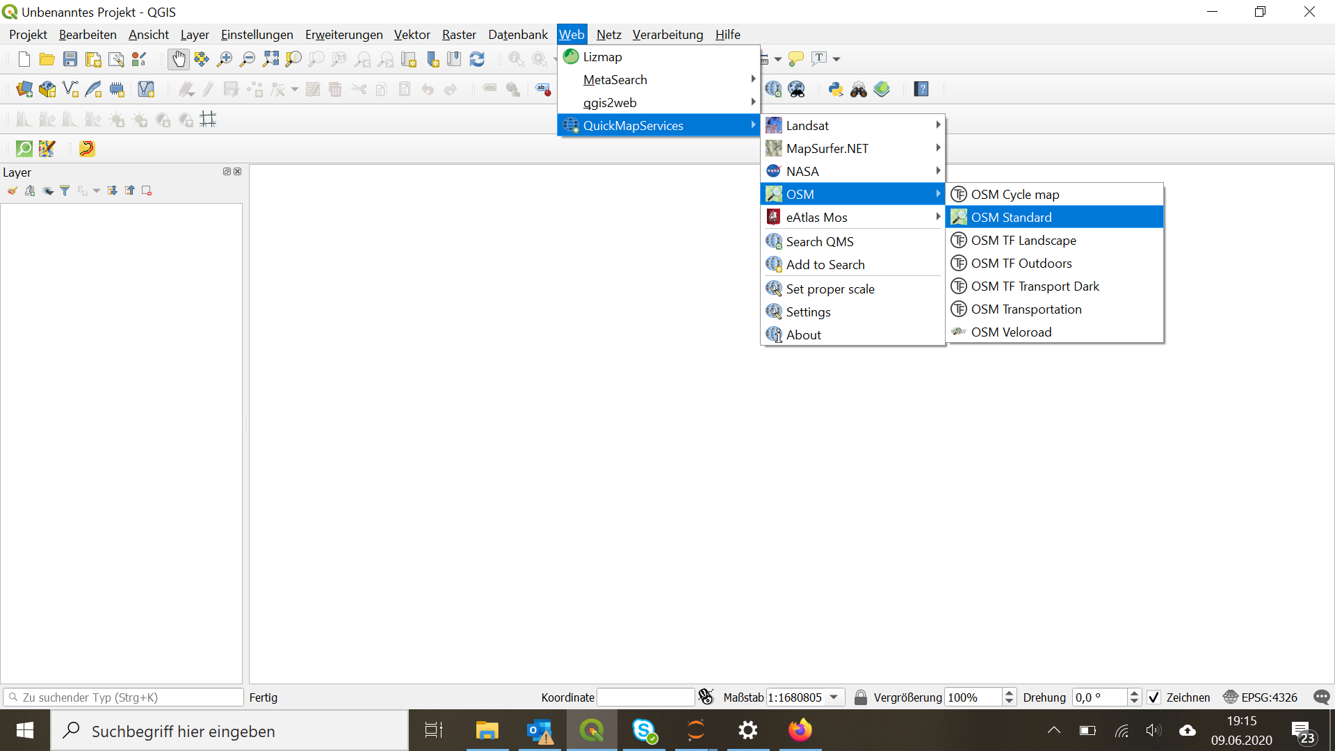Click the New Project icon

coord(24,59)
